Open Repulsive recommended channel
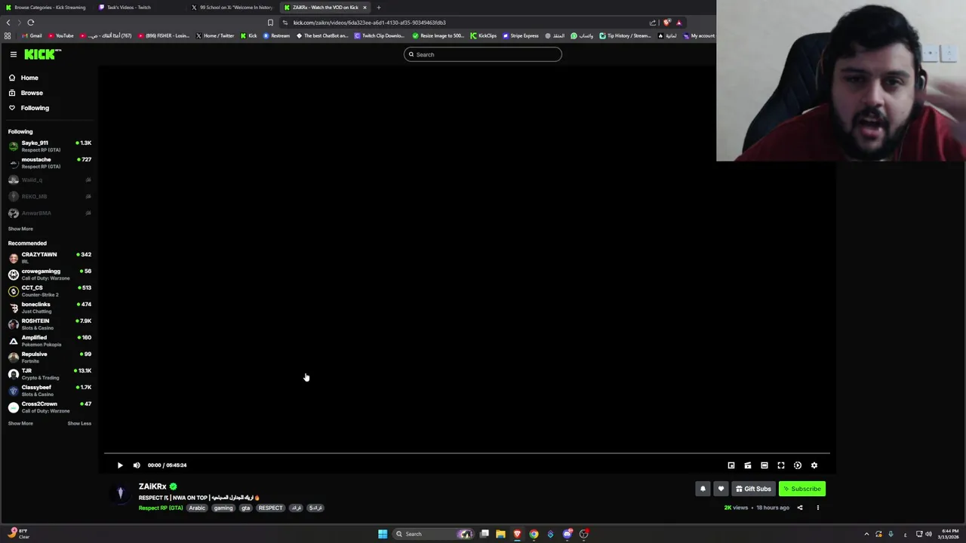Viewport: 966px width, 543px height. [49, 357]
